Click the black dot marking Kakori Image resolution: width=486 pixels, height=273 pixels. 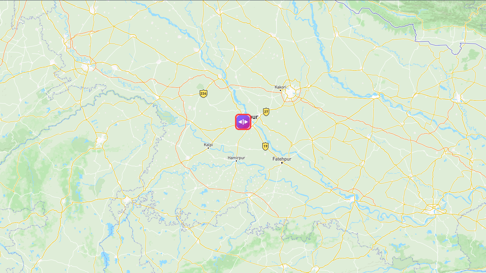click(281, 90)
